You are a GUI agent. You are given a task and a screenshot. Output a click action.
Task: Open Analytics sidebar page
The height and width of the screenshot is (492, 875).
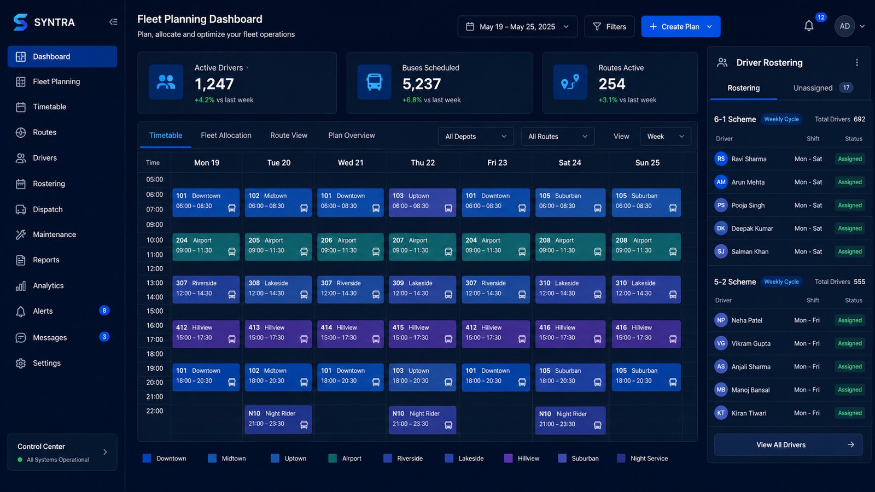pyautogui.click(x=62, y=285)
